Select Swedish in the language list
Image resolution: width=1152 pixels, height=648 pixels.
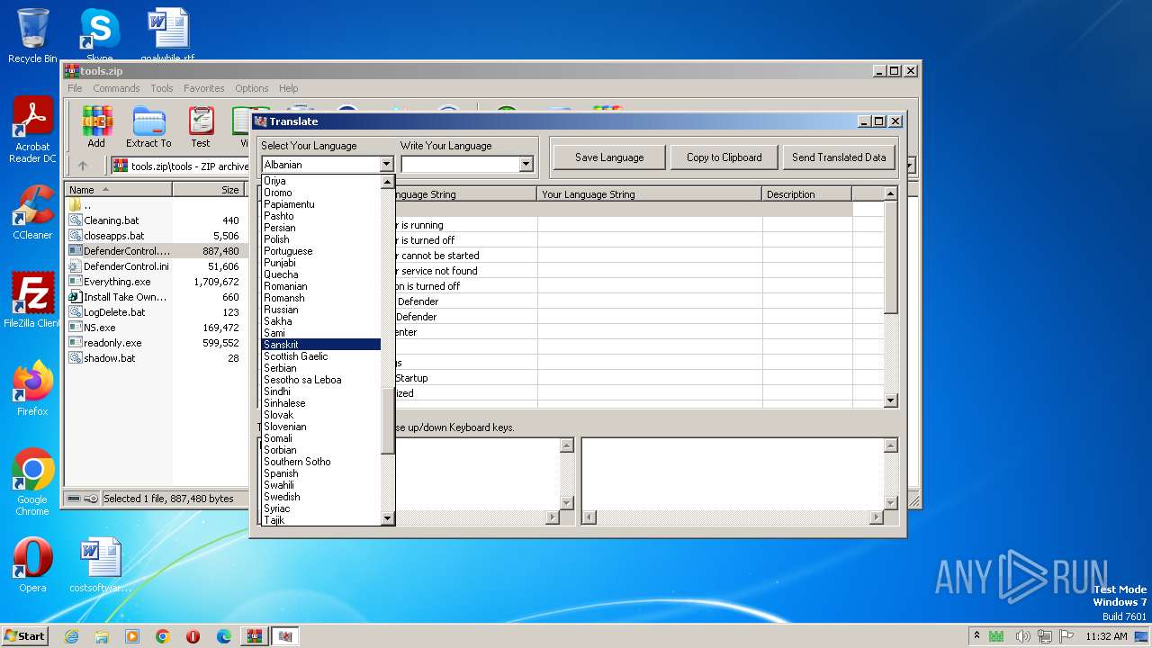pos(321,497)
